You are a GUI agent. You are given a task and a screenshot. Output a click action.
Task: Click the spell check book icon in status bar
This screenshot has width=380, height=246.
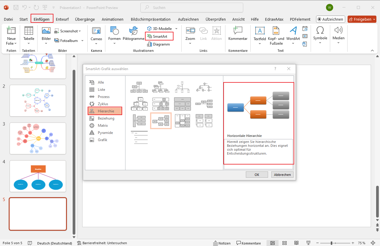click(x=30, y=243)
